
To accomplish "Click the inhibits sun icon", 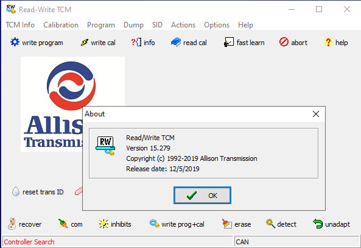I will pos(103,224).
